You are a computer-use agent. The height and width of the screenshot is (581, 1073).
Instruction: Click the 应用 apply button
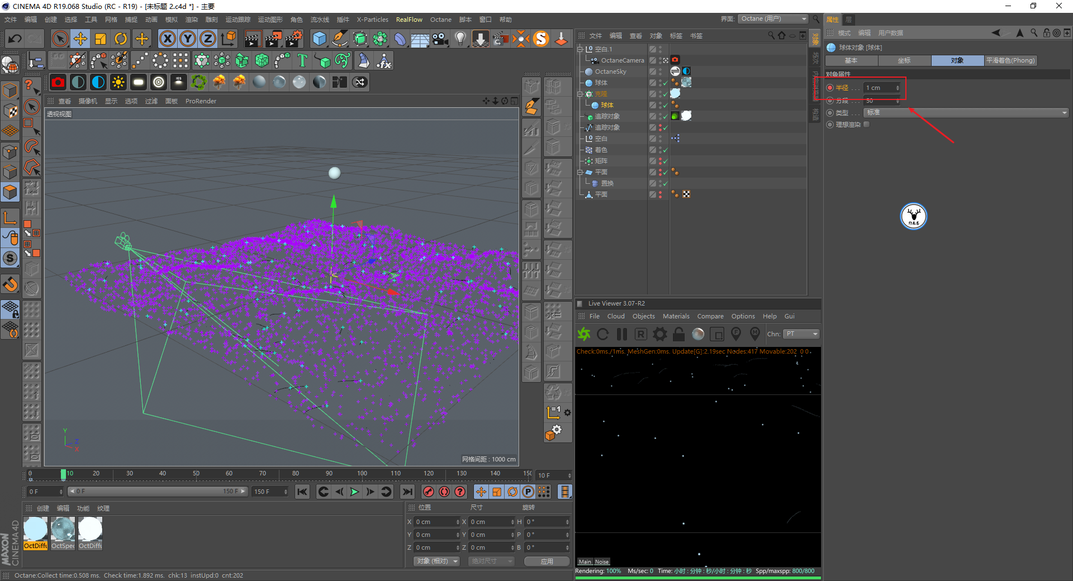(547, 561)
